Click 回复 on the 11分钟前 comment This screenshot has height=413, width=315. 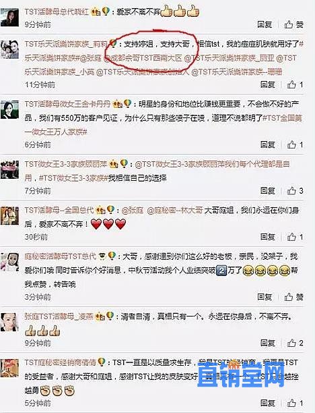[268, 84]
